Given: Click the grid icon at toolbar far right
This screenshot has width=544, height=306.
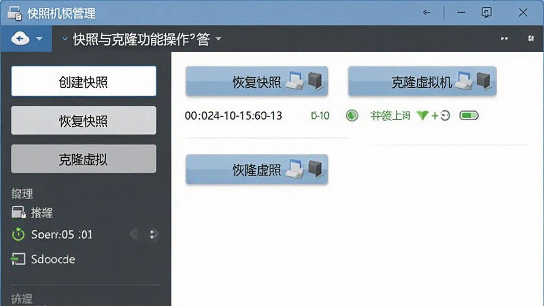Looking at the screenshot, I should [531, 38].
